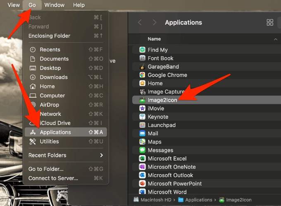Select the Launchpad icon
281x206 pixels.
pyautogui.click(x=142, y=125)
